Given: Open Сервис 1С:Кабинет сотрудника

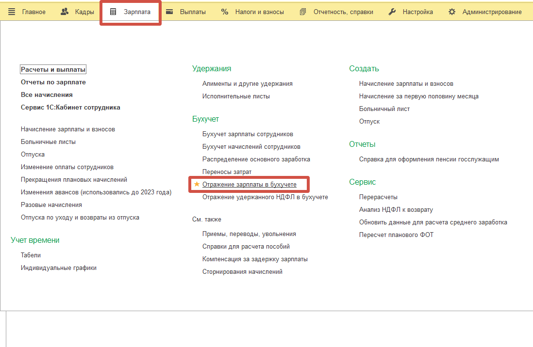Looking at the screenshot, I should [70, 107].
